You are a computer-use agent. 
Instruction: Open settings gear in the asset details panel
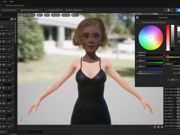(x=15, y=19)
